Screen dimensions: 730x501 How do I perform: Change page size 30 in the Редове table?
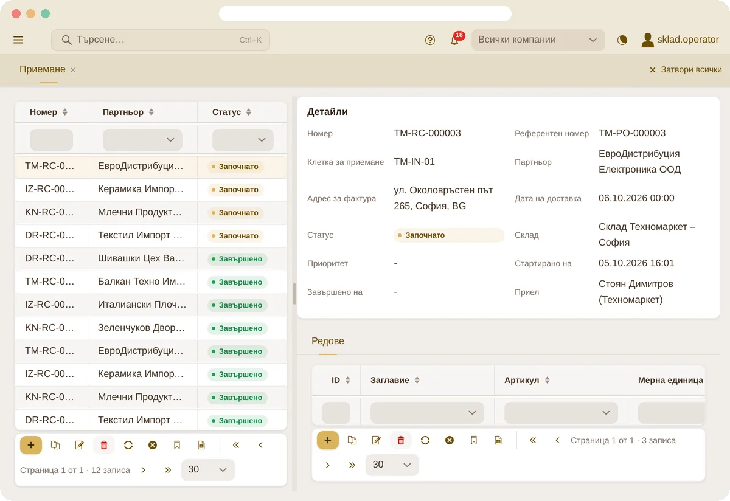point(392,465)
